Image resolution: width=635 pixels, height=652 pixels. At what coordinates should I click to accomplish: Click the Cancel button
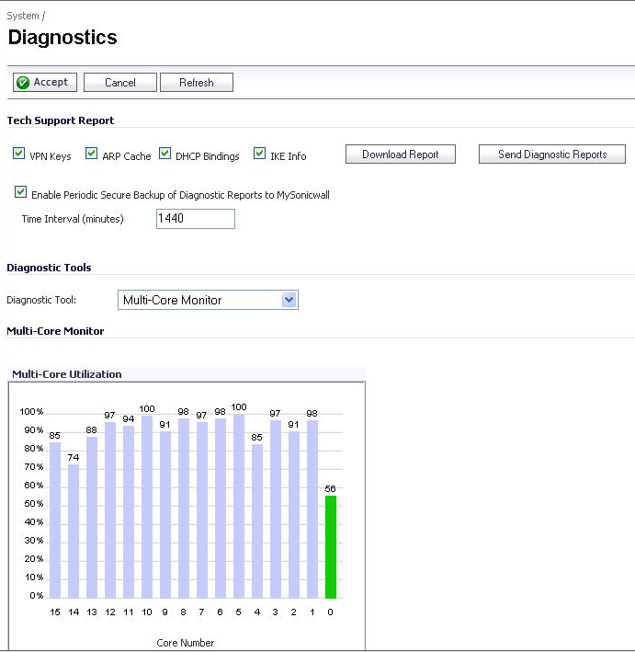click(120, 83)
